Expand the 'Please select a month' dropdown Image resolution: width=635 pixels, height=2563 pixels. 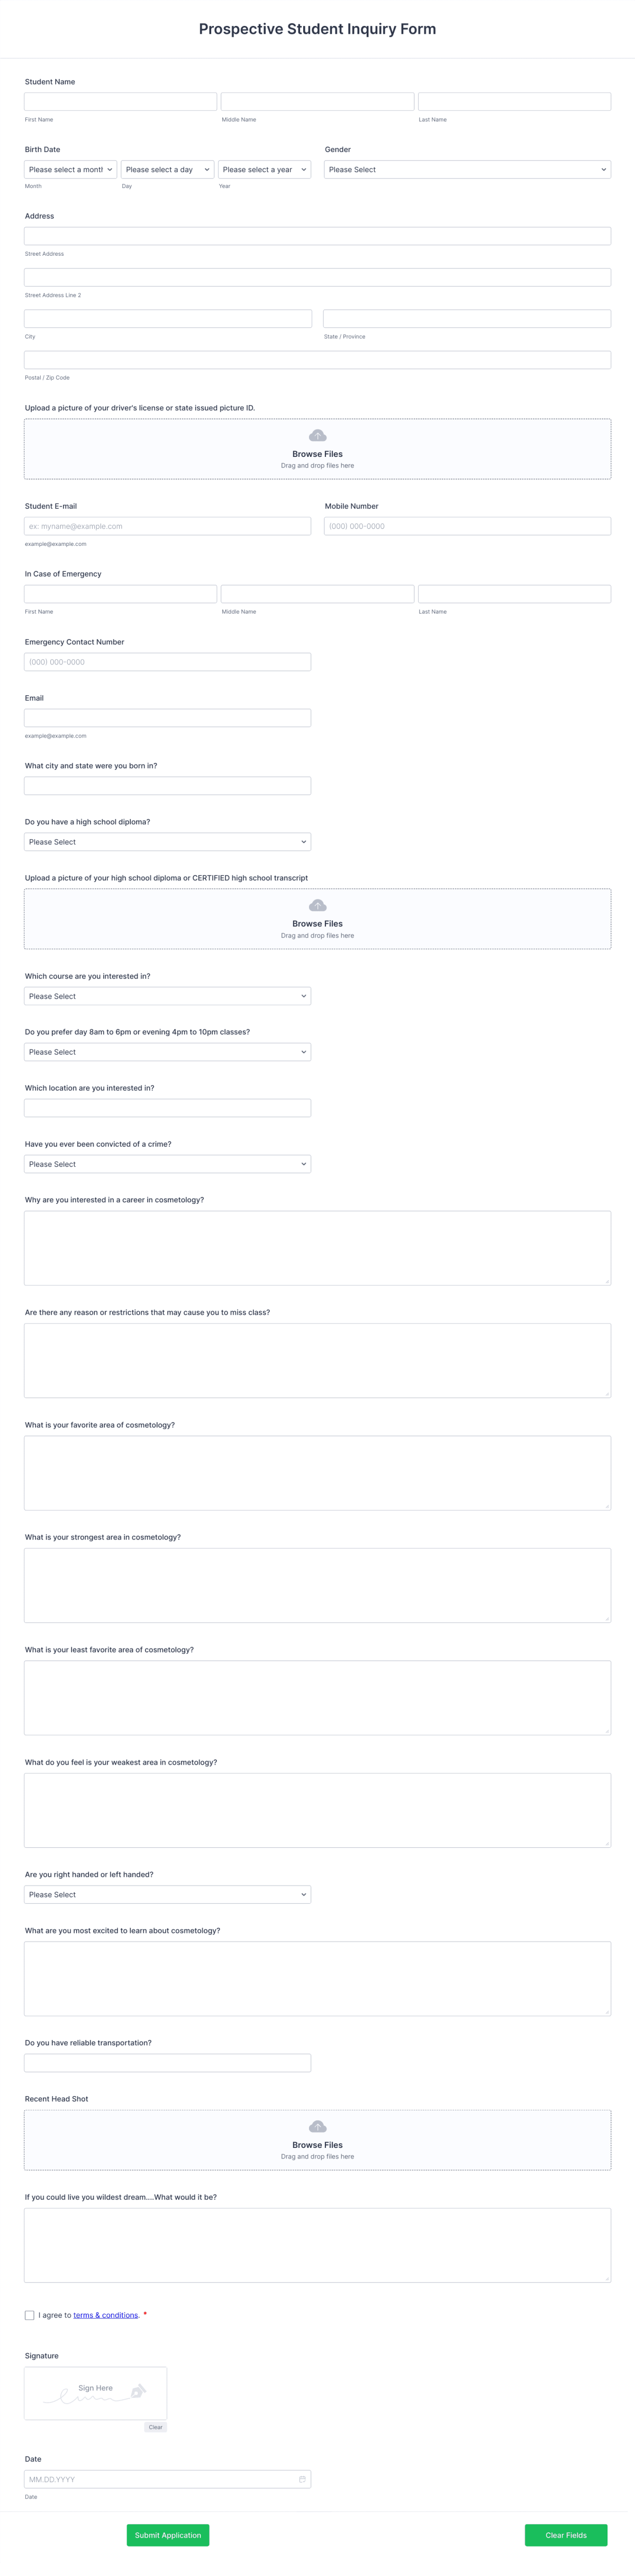pos(69,169)
